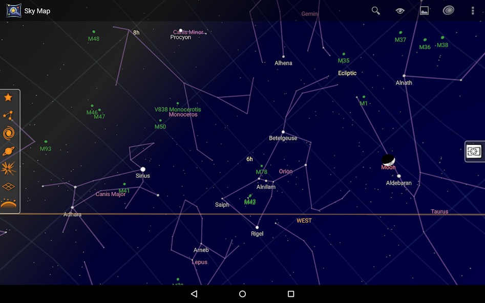Open recent apps with square button
485x303 pixels.
290,294
